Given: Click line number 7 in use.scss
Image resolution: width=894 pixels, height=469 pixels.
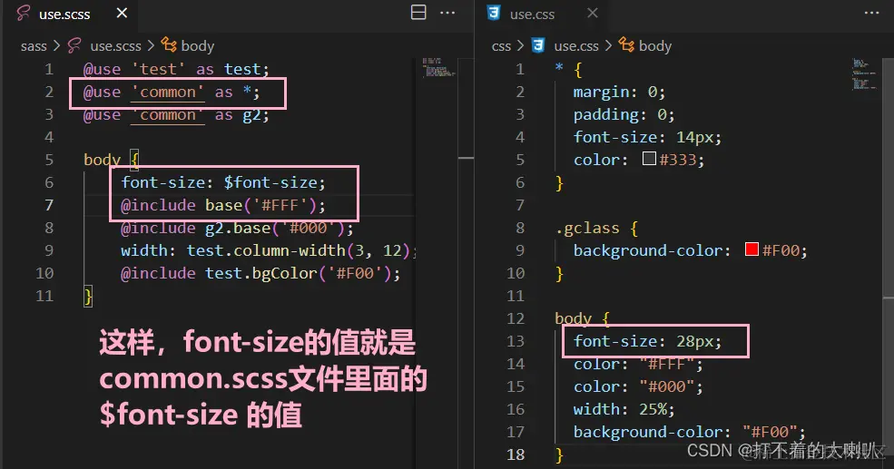Looking at the screenshot, I should (x=49, y=205).
